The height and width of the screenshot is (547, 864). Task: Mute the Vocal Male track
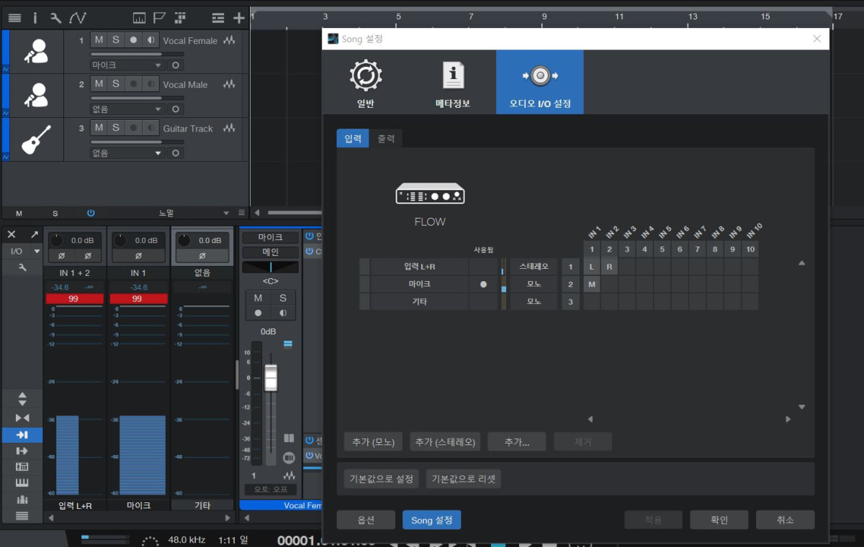[x=99, y=84]
